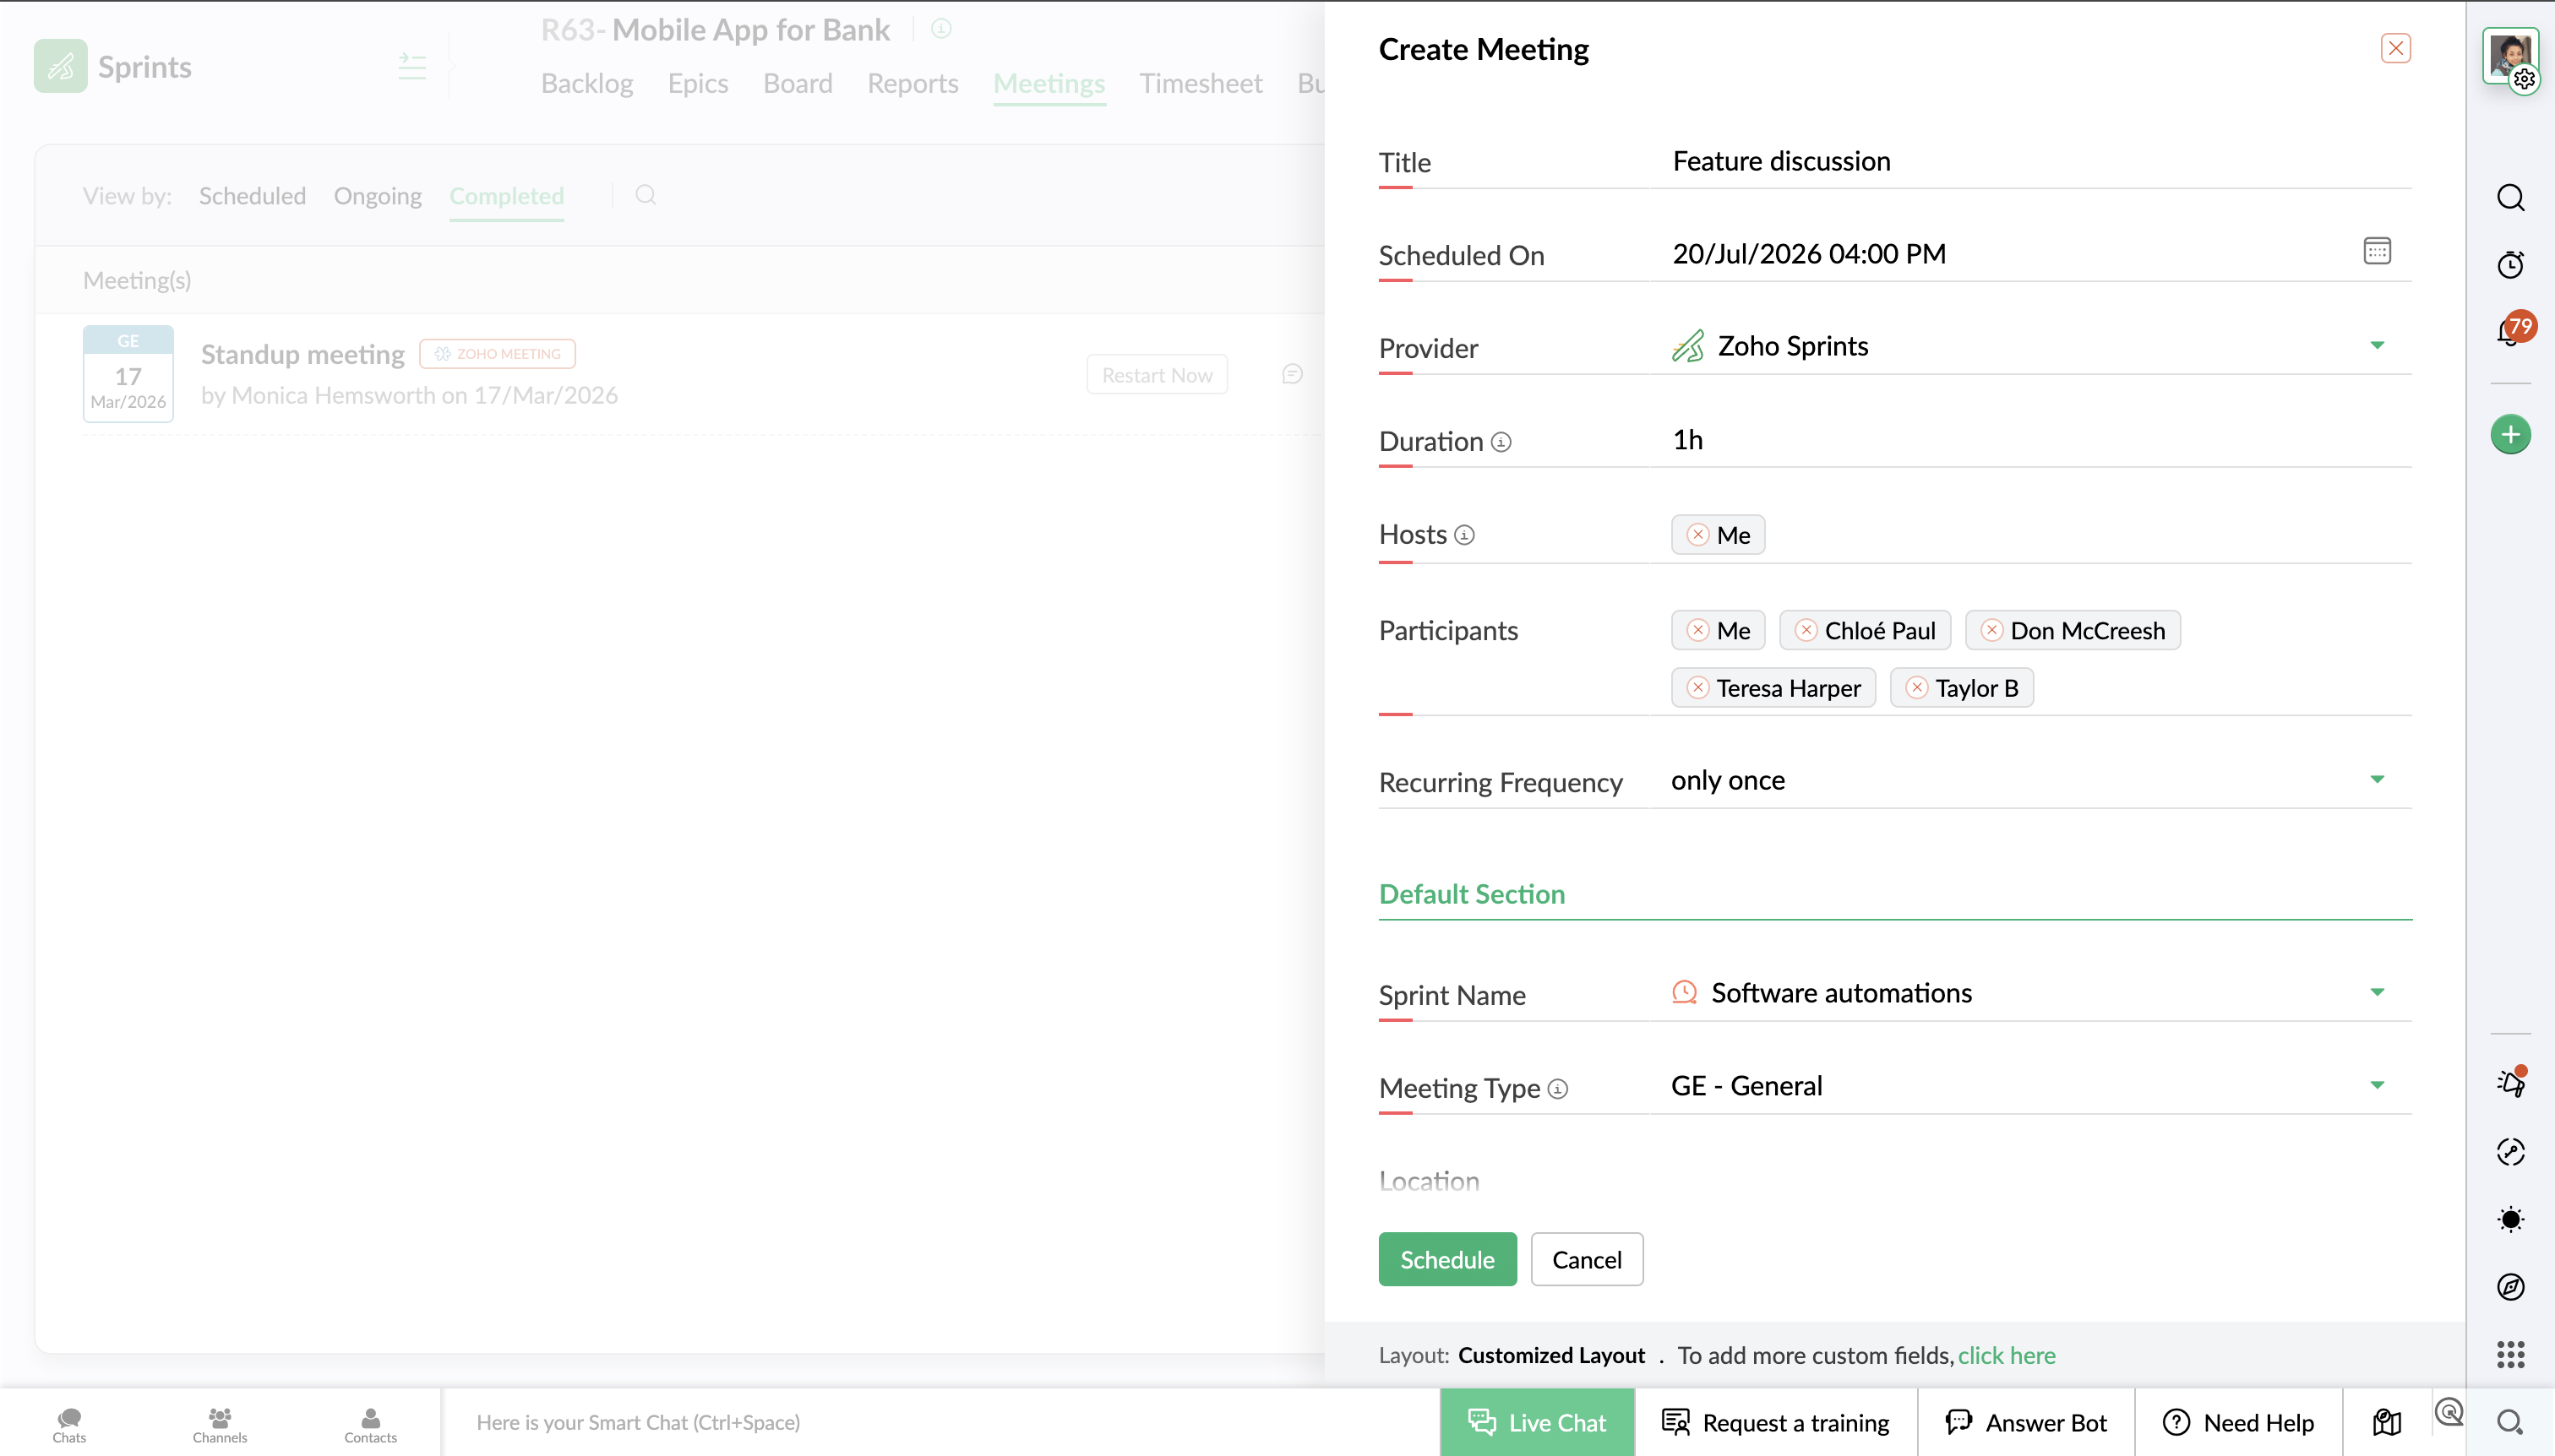2555x1456 pixels.
Task: Click the at-mention icon in bottom bar
Action: 2449,1412
